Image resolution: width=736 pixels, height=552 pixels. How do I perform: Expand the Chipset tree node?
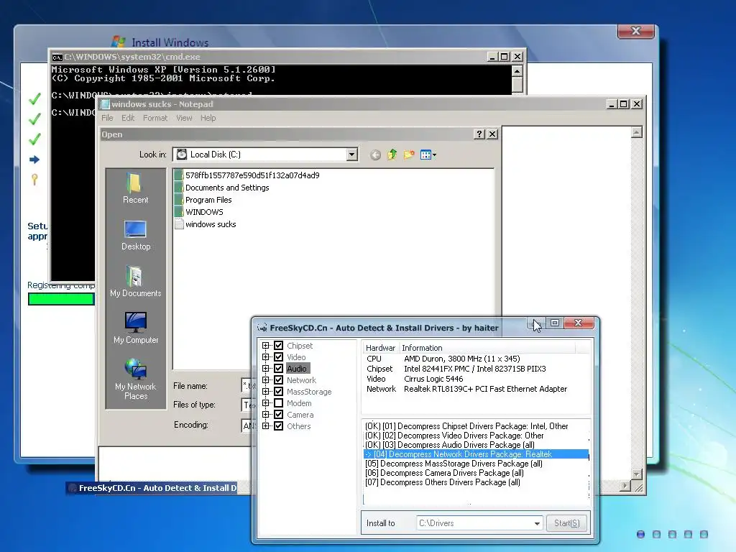click(x=266, y=346)
